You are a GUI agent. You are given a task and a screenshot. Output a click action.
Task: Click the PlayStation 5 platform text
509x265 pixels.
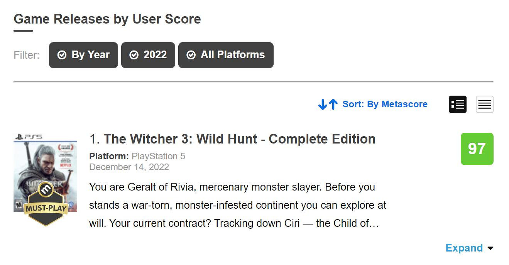(x=158, y=156)
